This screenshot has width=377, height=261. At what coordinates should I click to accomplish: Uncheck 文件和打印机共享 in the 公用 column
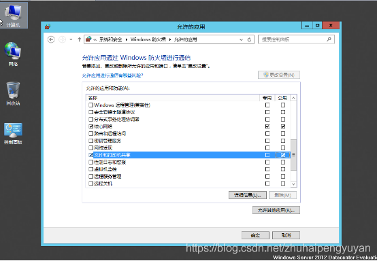coord(283,155)
